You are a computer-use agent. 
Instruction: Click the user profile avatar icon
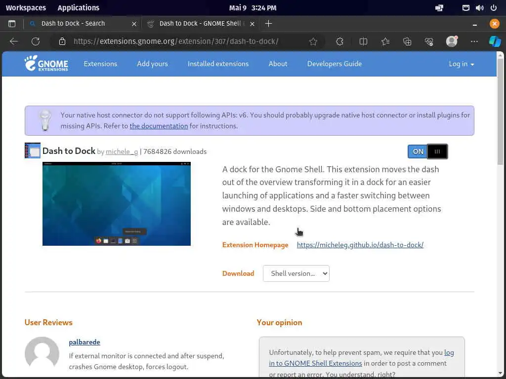click(x=452, y=41)
